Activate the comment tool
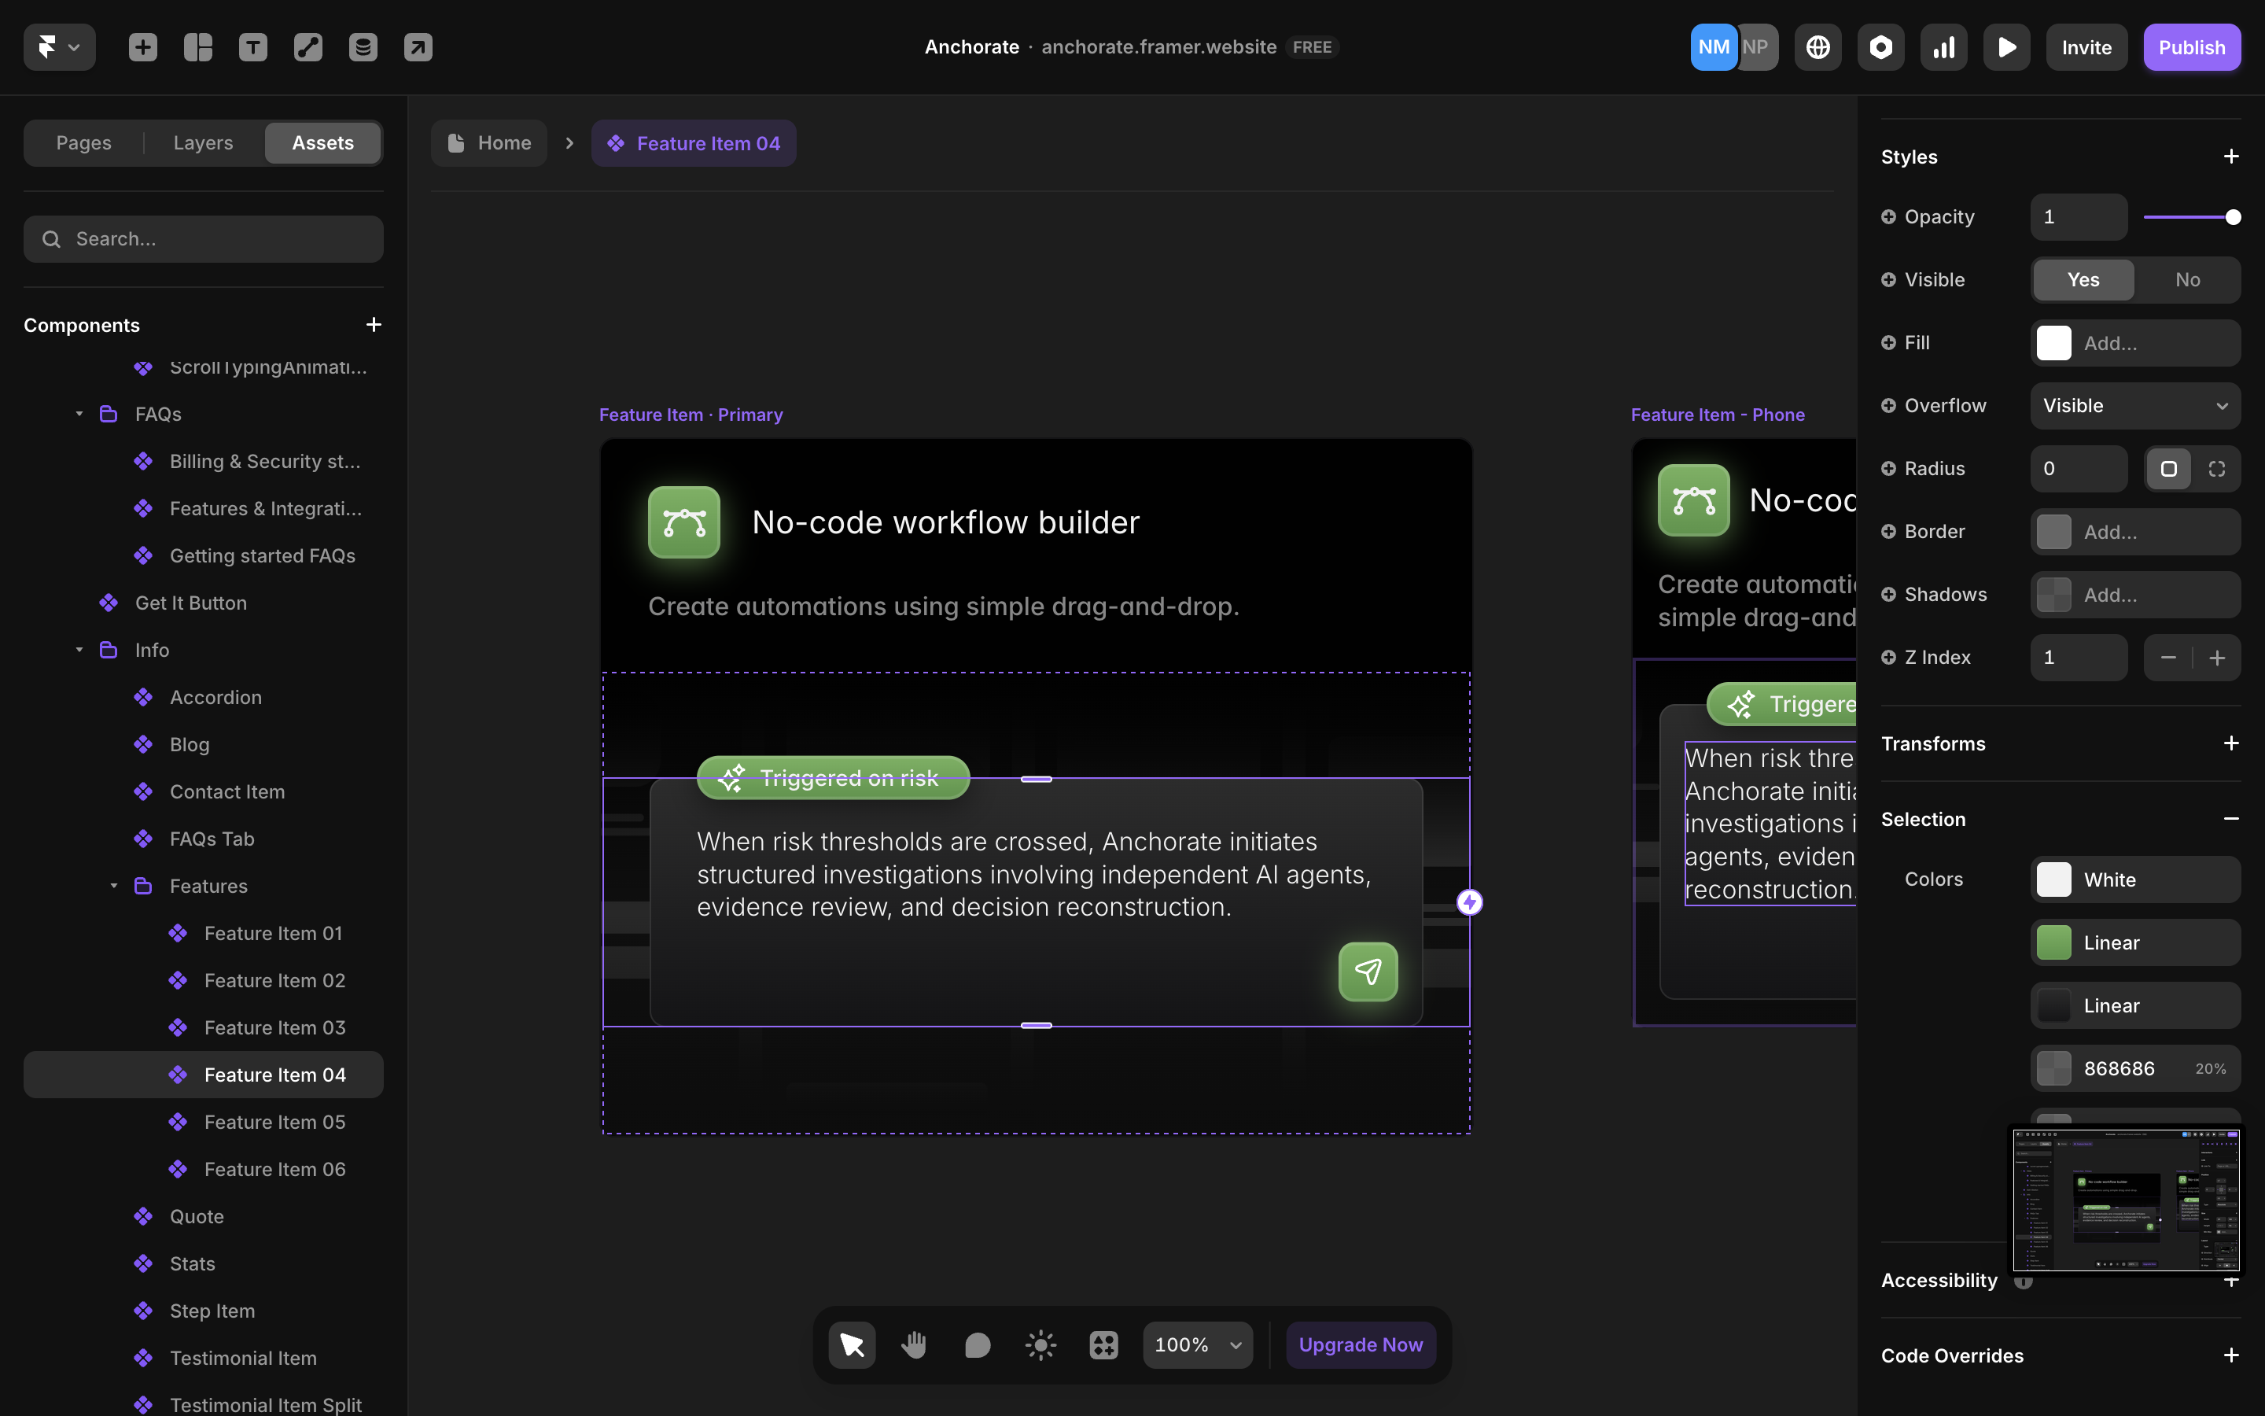The height and width of the screenshot is (1416, 2265). click(x=977, y=1344)
